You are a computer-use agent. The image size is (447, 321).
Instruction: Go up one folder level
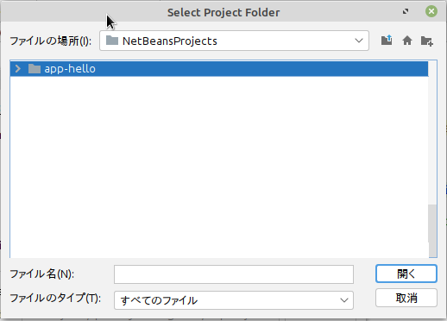tap(387, 41)
